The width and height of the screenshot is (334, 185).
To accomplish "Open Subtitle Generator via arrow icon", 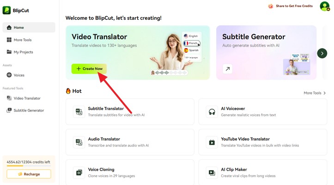I will (x=227, y=69).
